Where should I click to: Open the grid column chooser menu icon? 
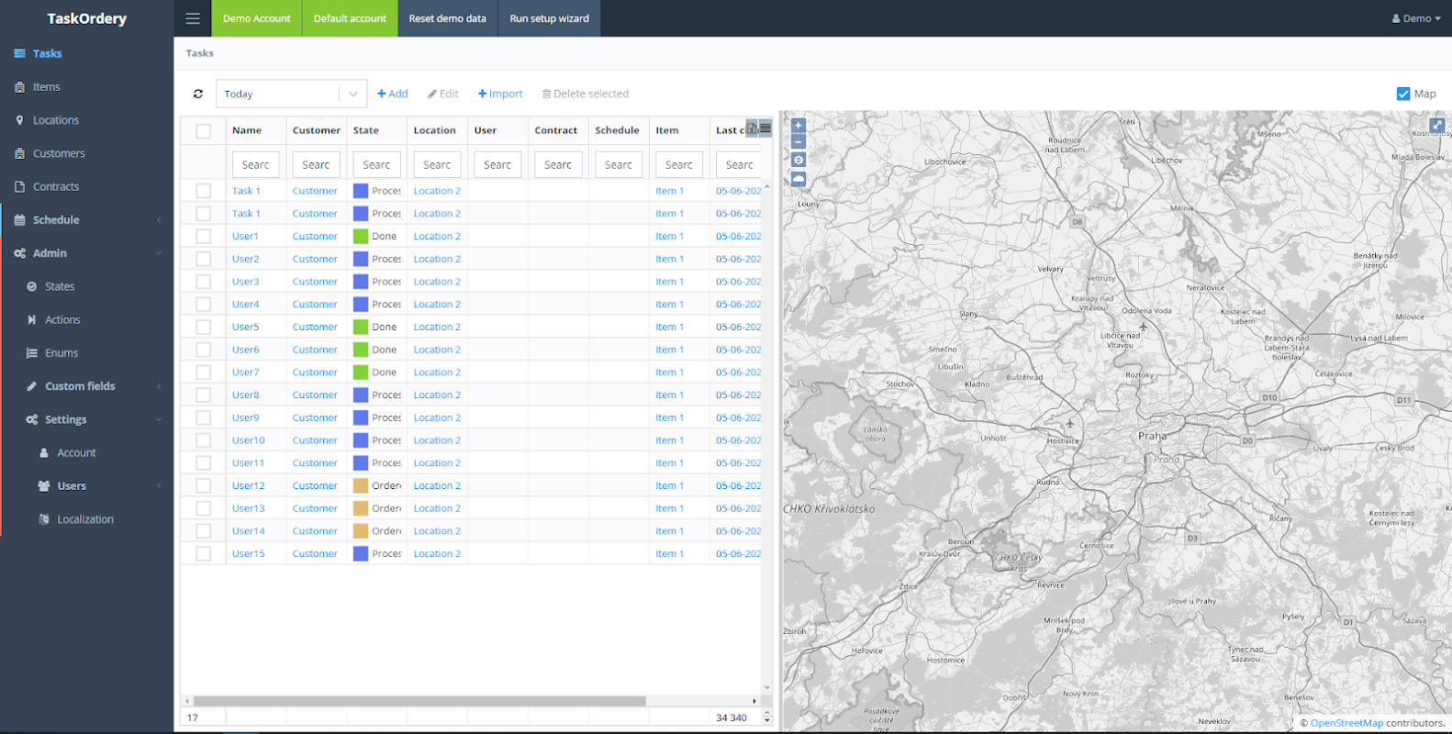coord(765,129)
